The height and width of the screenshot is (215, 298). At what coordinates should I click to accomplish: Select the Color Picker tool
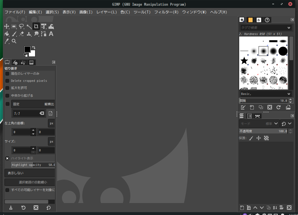tap(7, 41)
